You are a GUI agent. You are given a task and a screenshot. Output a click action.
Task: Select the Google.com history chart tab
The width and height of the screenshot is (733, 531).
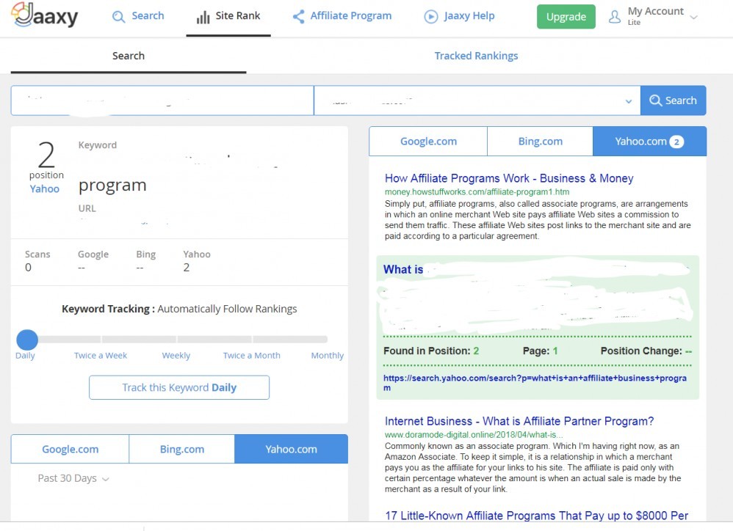click(x=70, y=449)
